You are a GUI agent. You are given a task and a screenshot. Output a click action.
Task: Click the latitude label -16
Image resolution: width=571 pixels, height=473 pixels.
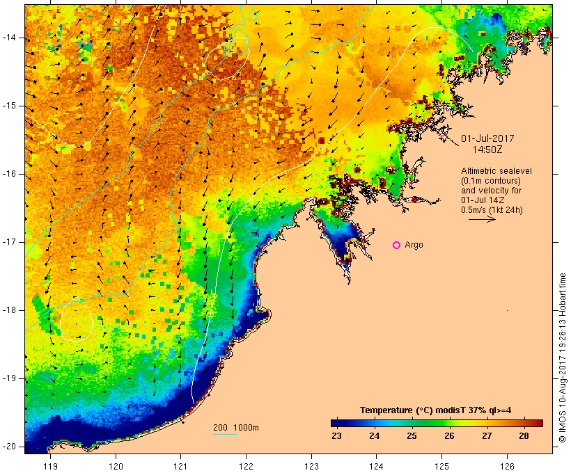coord(9,174)
